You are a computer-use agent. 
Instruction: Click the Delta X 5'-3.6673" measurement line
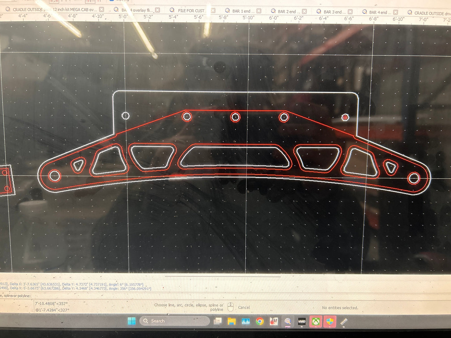coord(76,288)
